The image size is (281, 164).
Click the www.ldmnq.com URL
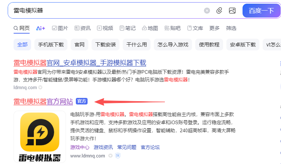pos(88,156)
